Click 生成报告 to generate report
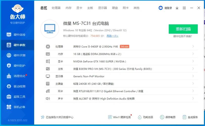 tap(190, 117)
